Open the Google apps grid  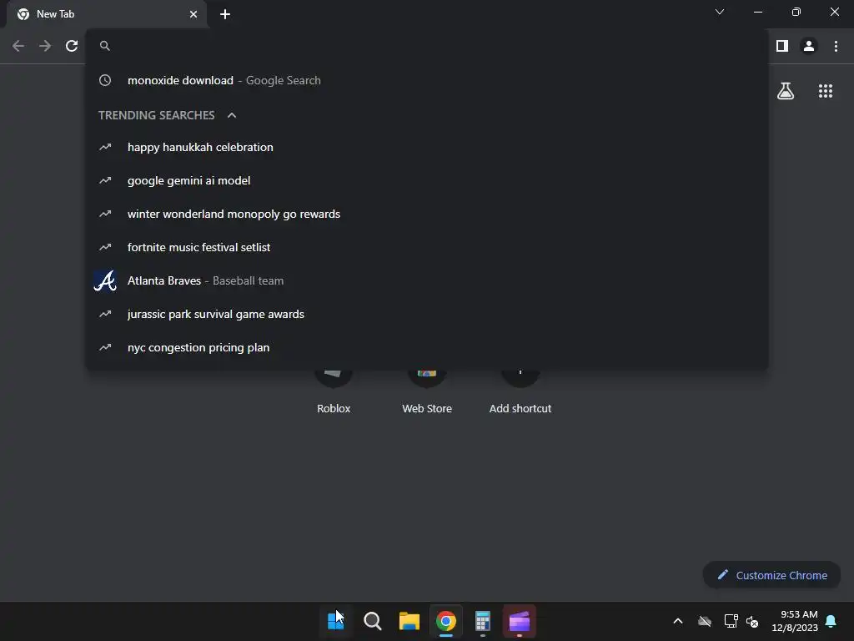click(x=826, y=91)
